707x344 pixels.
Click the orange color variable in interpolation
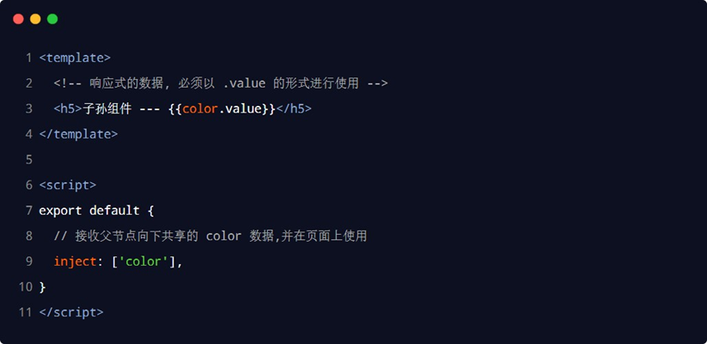pos(199,108)
